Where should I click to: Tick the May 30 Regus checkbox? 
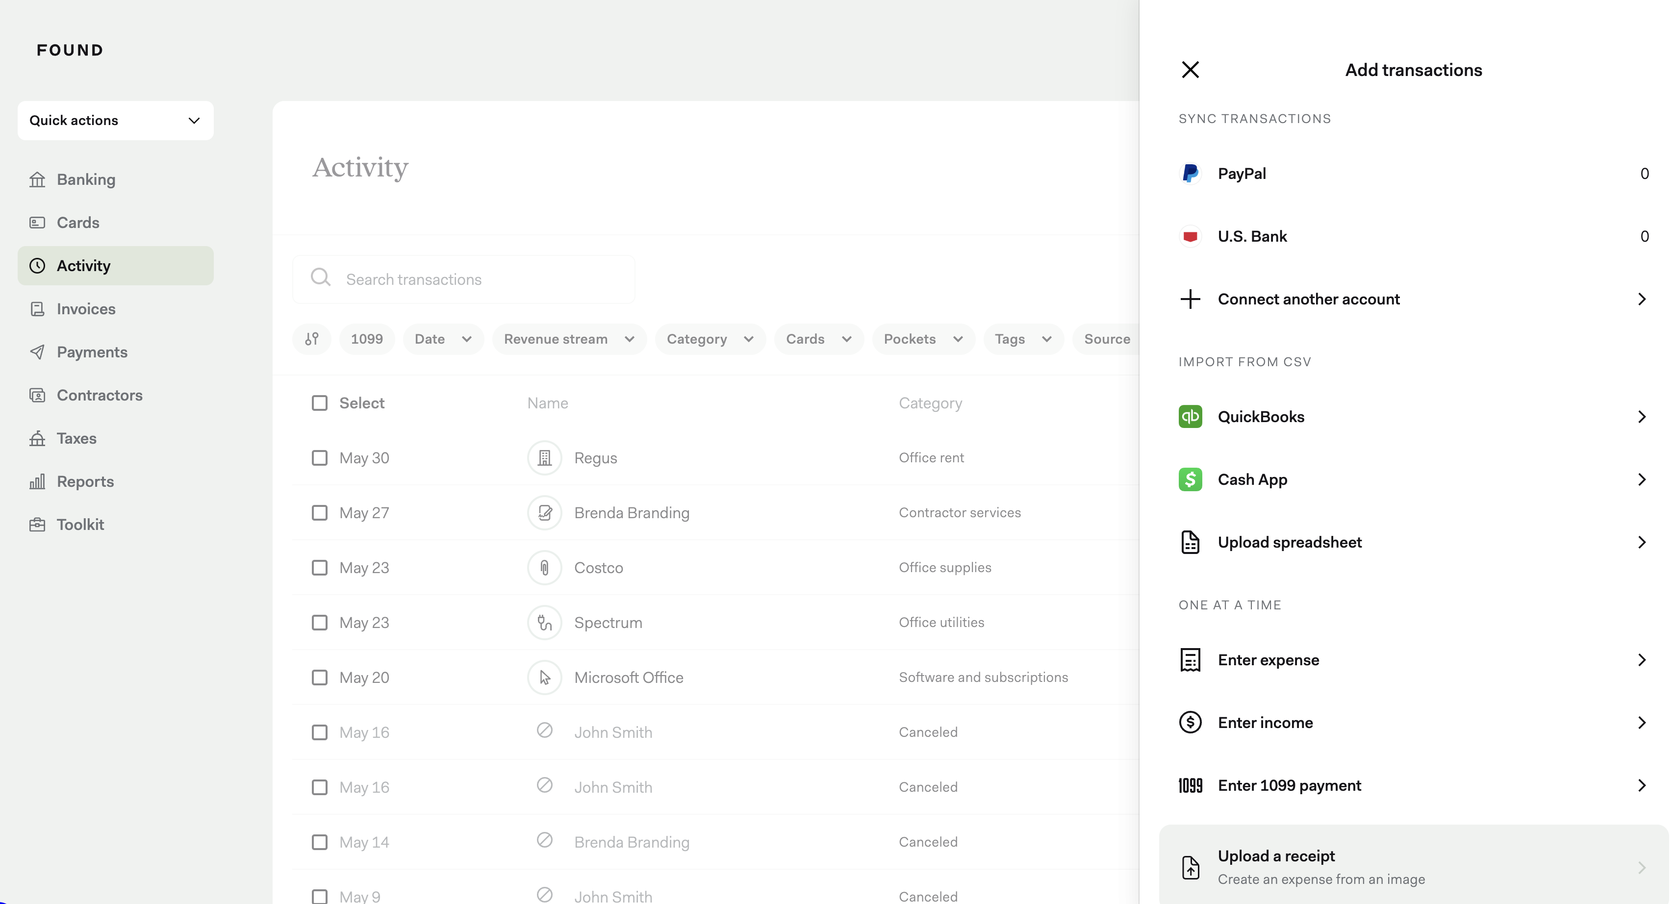click(319, 458)
